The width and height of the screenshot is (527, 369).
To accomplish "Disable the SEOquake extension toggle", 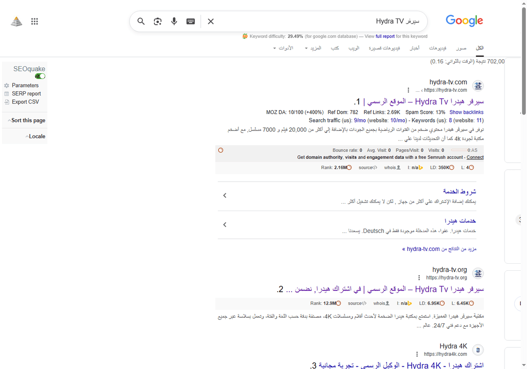I will (x=40, y=76).
